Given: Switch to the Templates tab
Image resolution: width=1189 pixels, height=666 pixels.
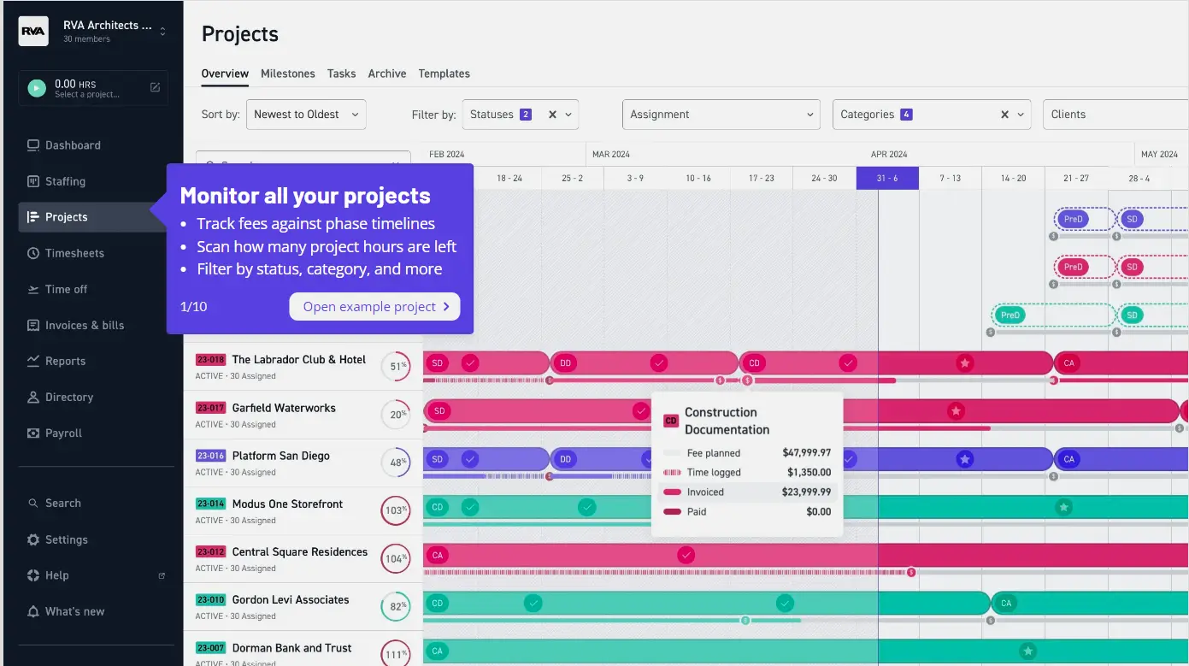Looking at the screenshot, I should [x=444, y=74].
